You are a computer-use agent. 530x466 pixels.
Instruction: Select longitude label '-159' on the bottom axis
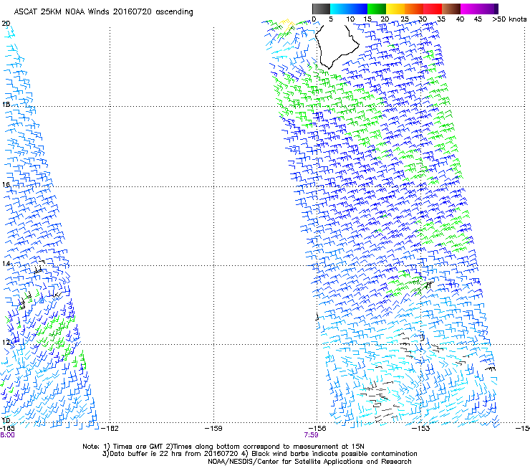click(213, 429)
